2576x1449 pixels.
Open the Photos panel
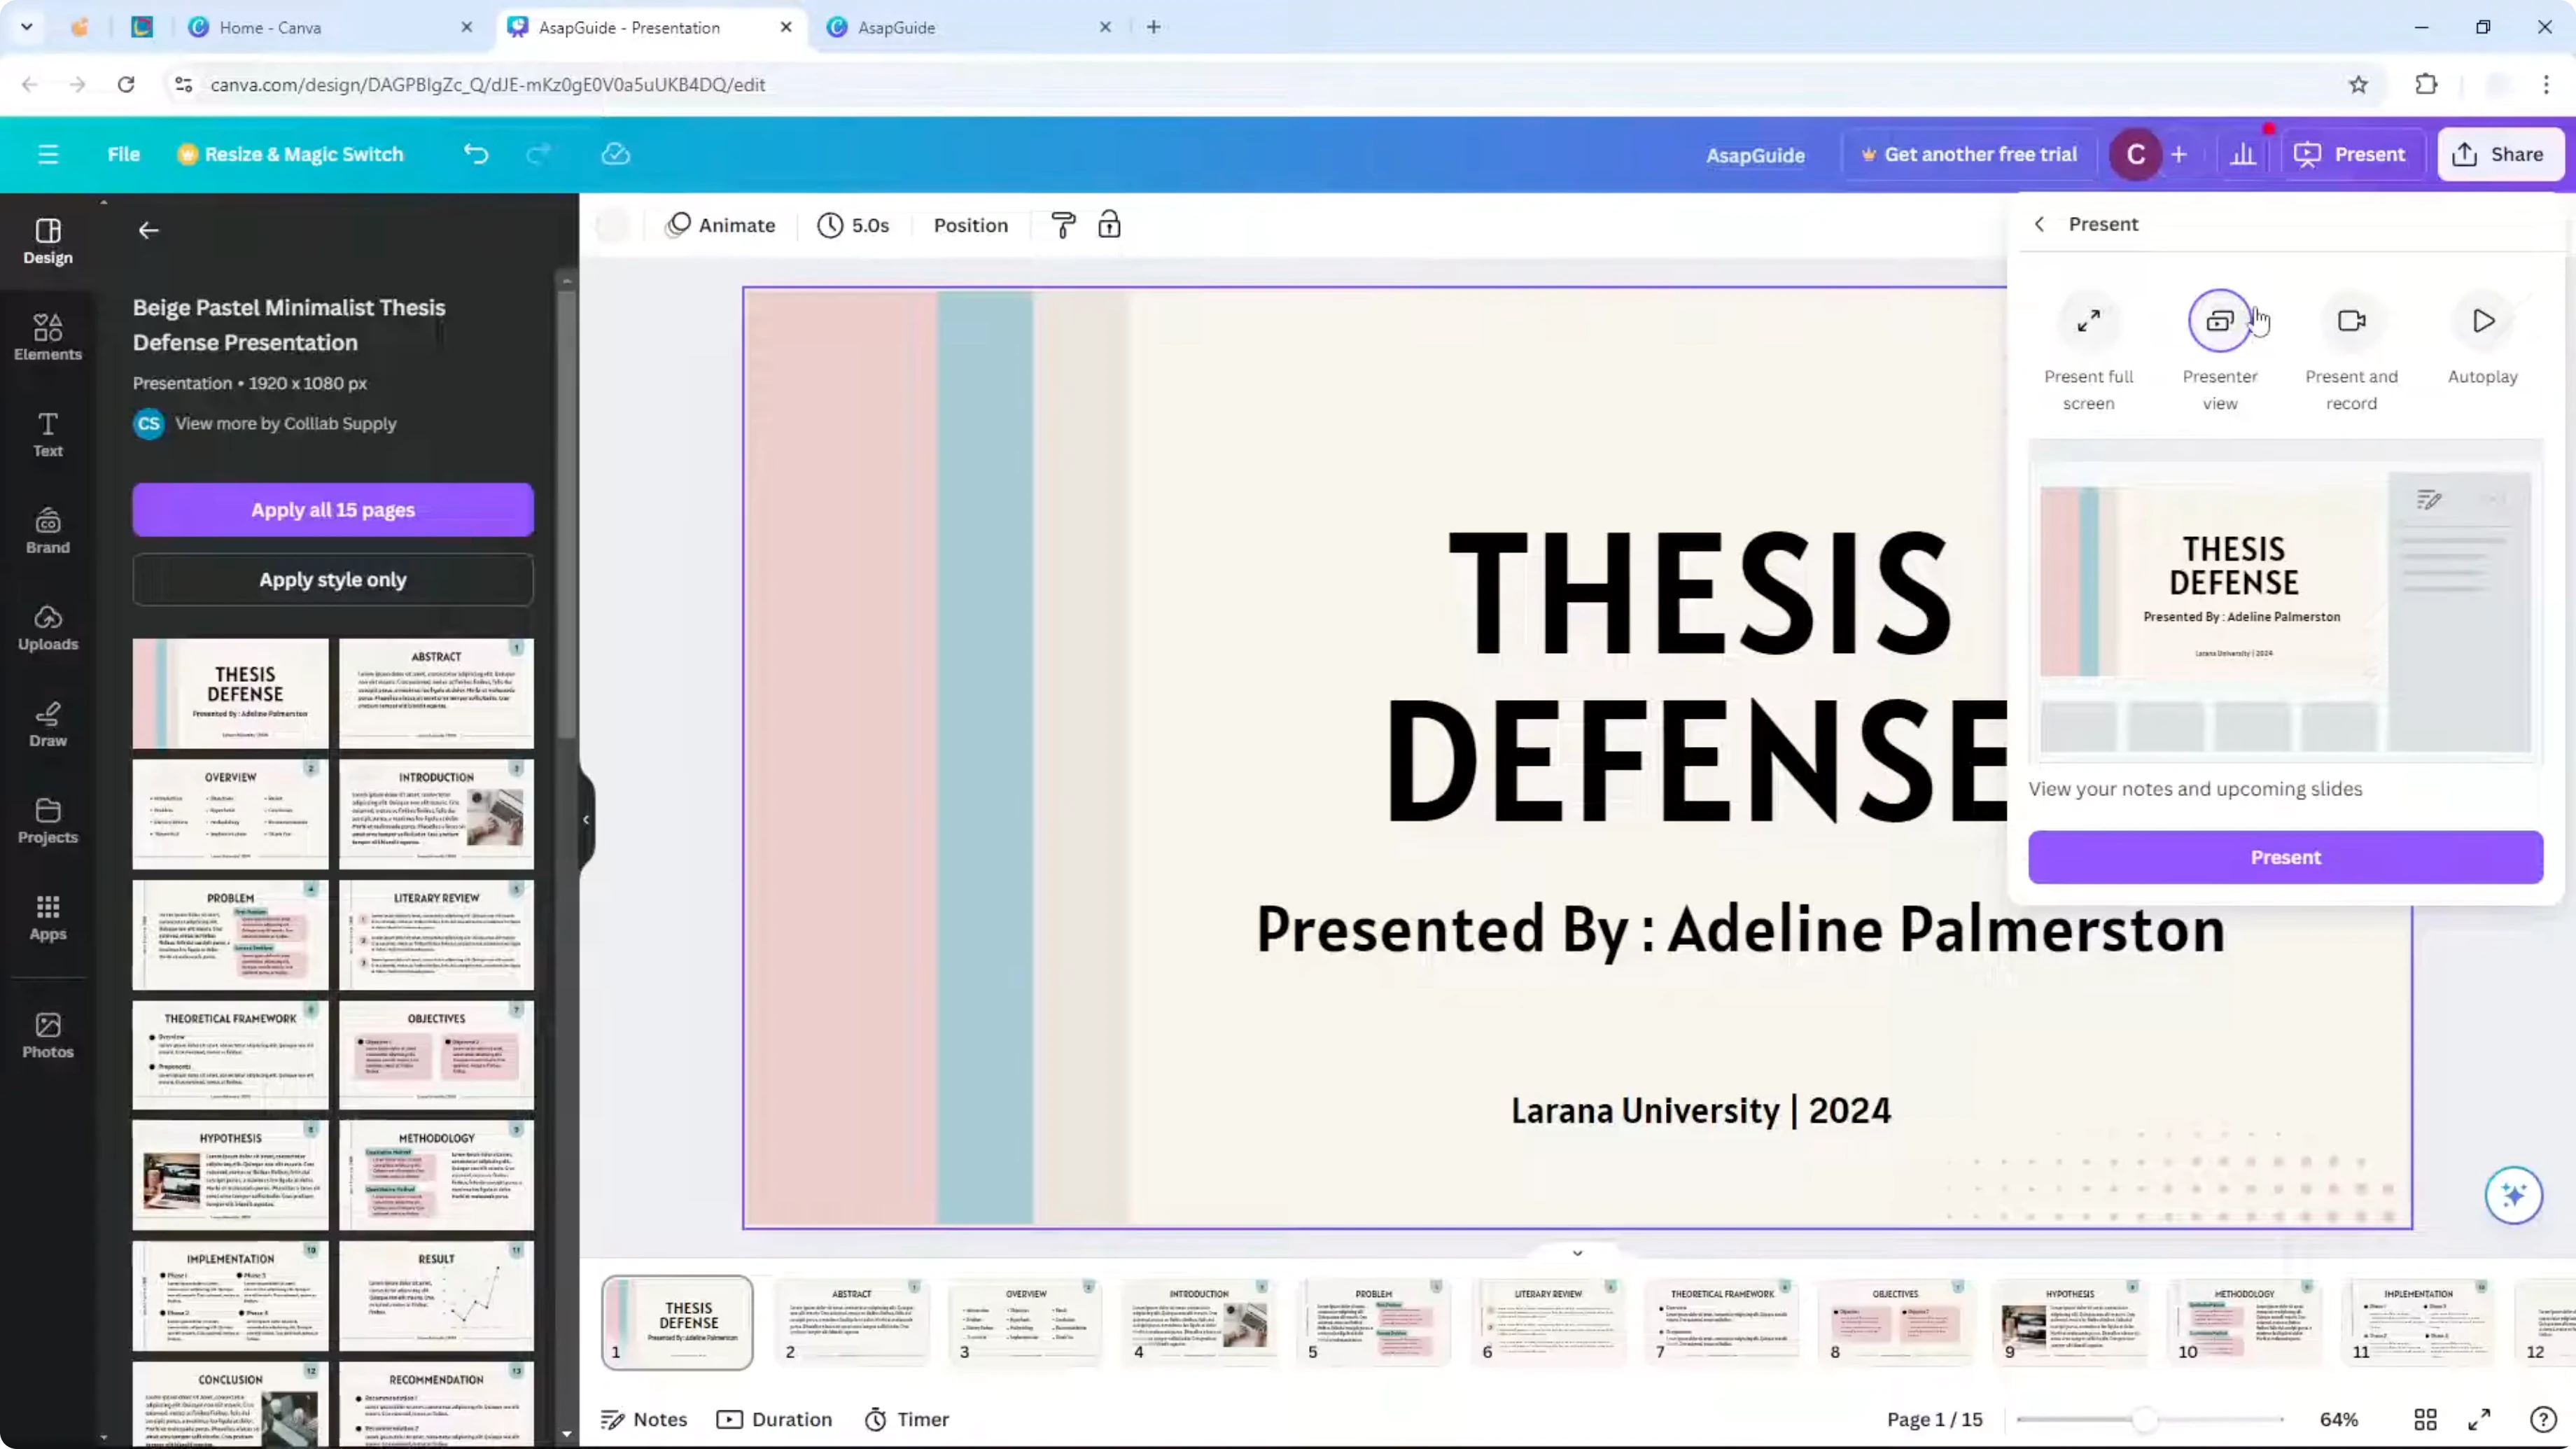click(48, 1035)
